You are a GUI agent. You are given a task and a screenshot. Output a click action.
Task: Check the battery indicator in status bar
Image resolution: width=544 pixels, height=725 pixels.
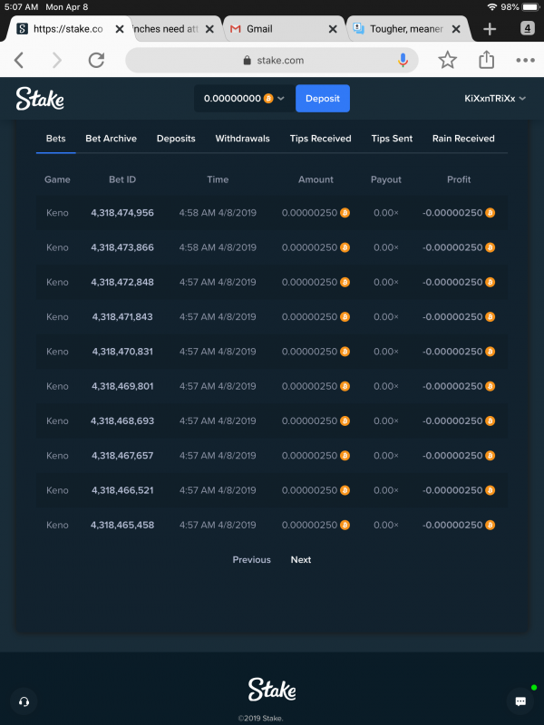click(530, 7)
